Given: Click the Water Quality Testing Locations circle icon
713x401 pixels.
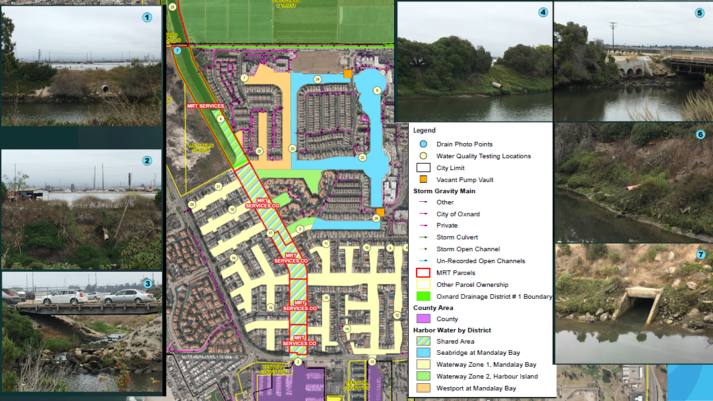Looking at the screenshot, I should click(422, 156).
